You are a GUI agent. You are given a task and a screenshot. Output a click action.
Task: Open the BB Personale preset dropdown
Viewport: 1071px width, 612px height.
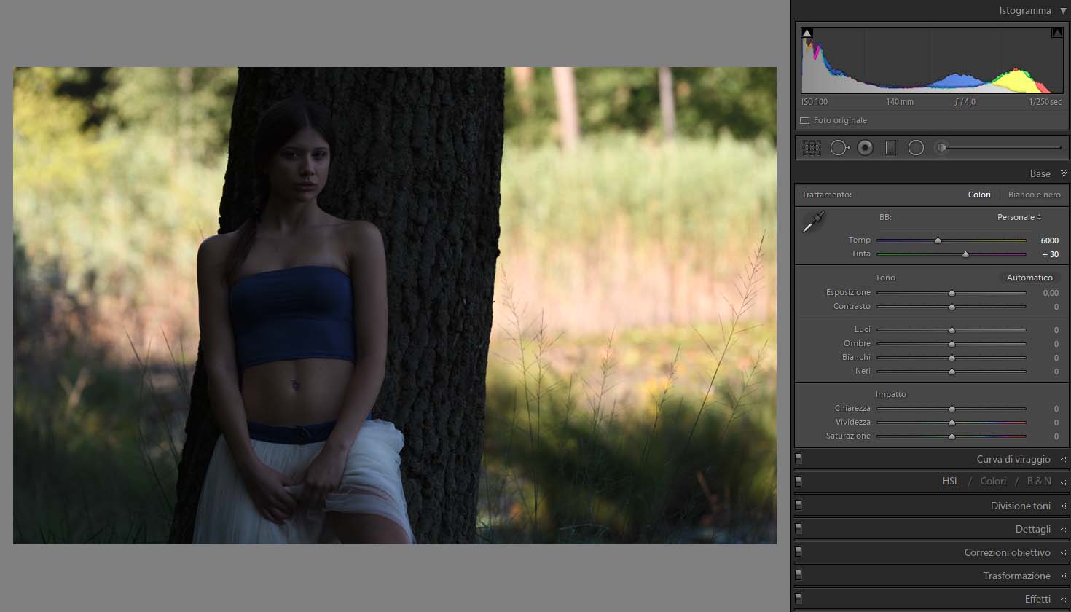[x=1019, y=217]
